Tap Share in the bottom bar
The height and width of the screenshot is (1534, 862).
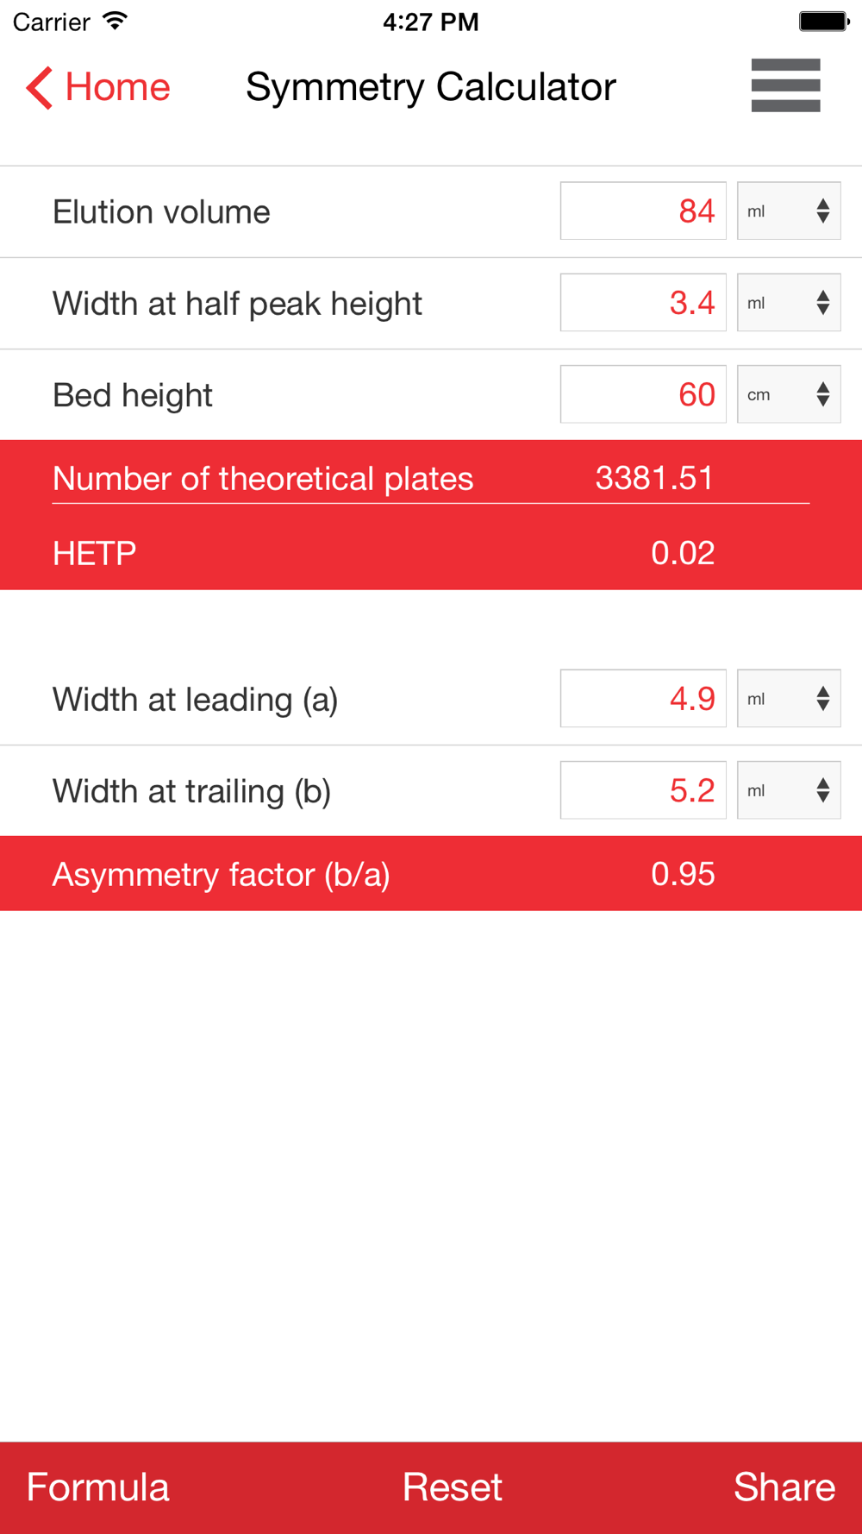(784, 1487)
